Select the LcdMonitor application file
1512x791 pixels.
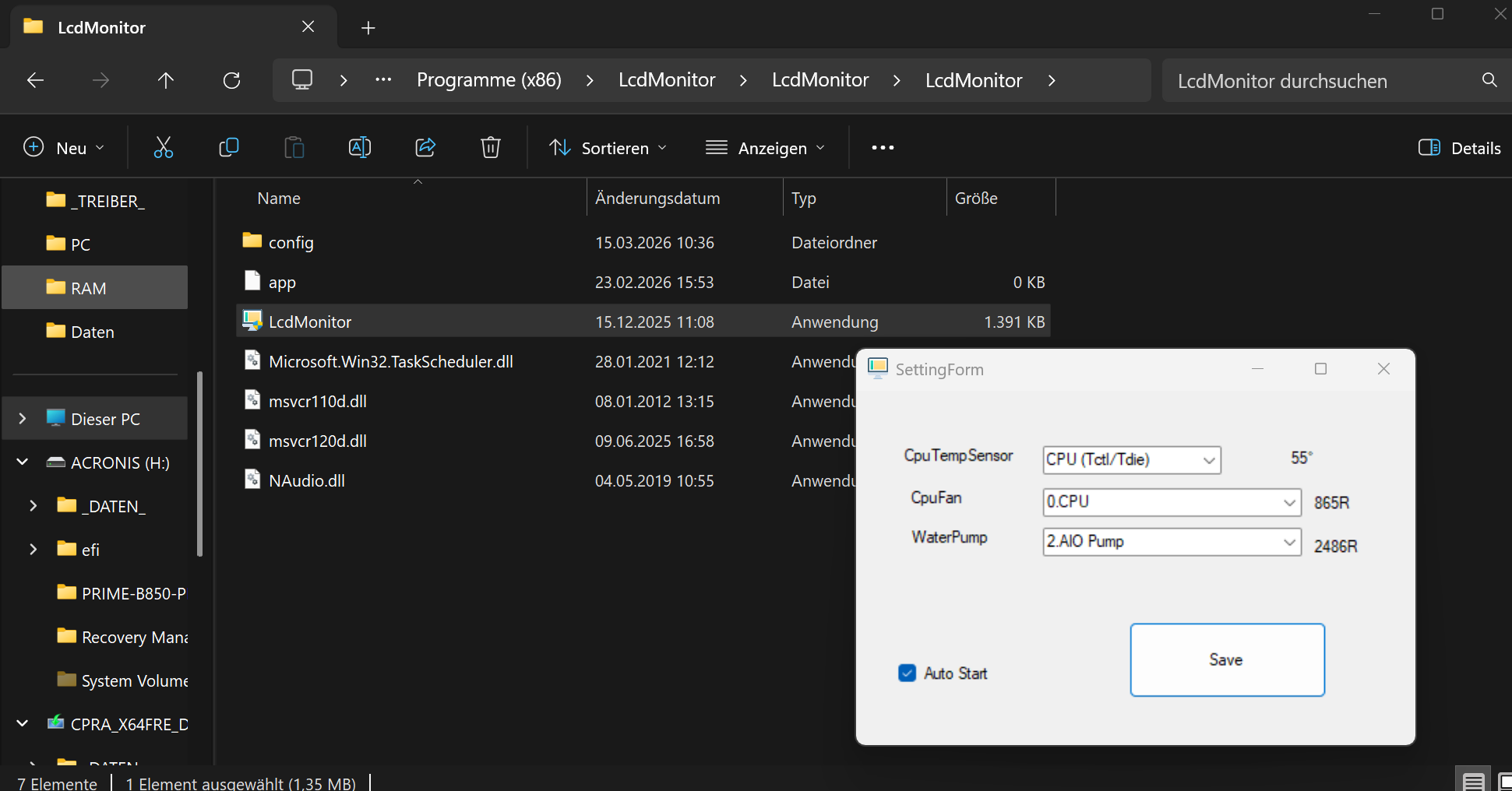(x=643, y=322)
